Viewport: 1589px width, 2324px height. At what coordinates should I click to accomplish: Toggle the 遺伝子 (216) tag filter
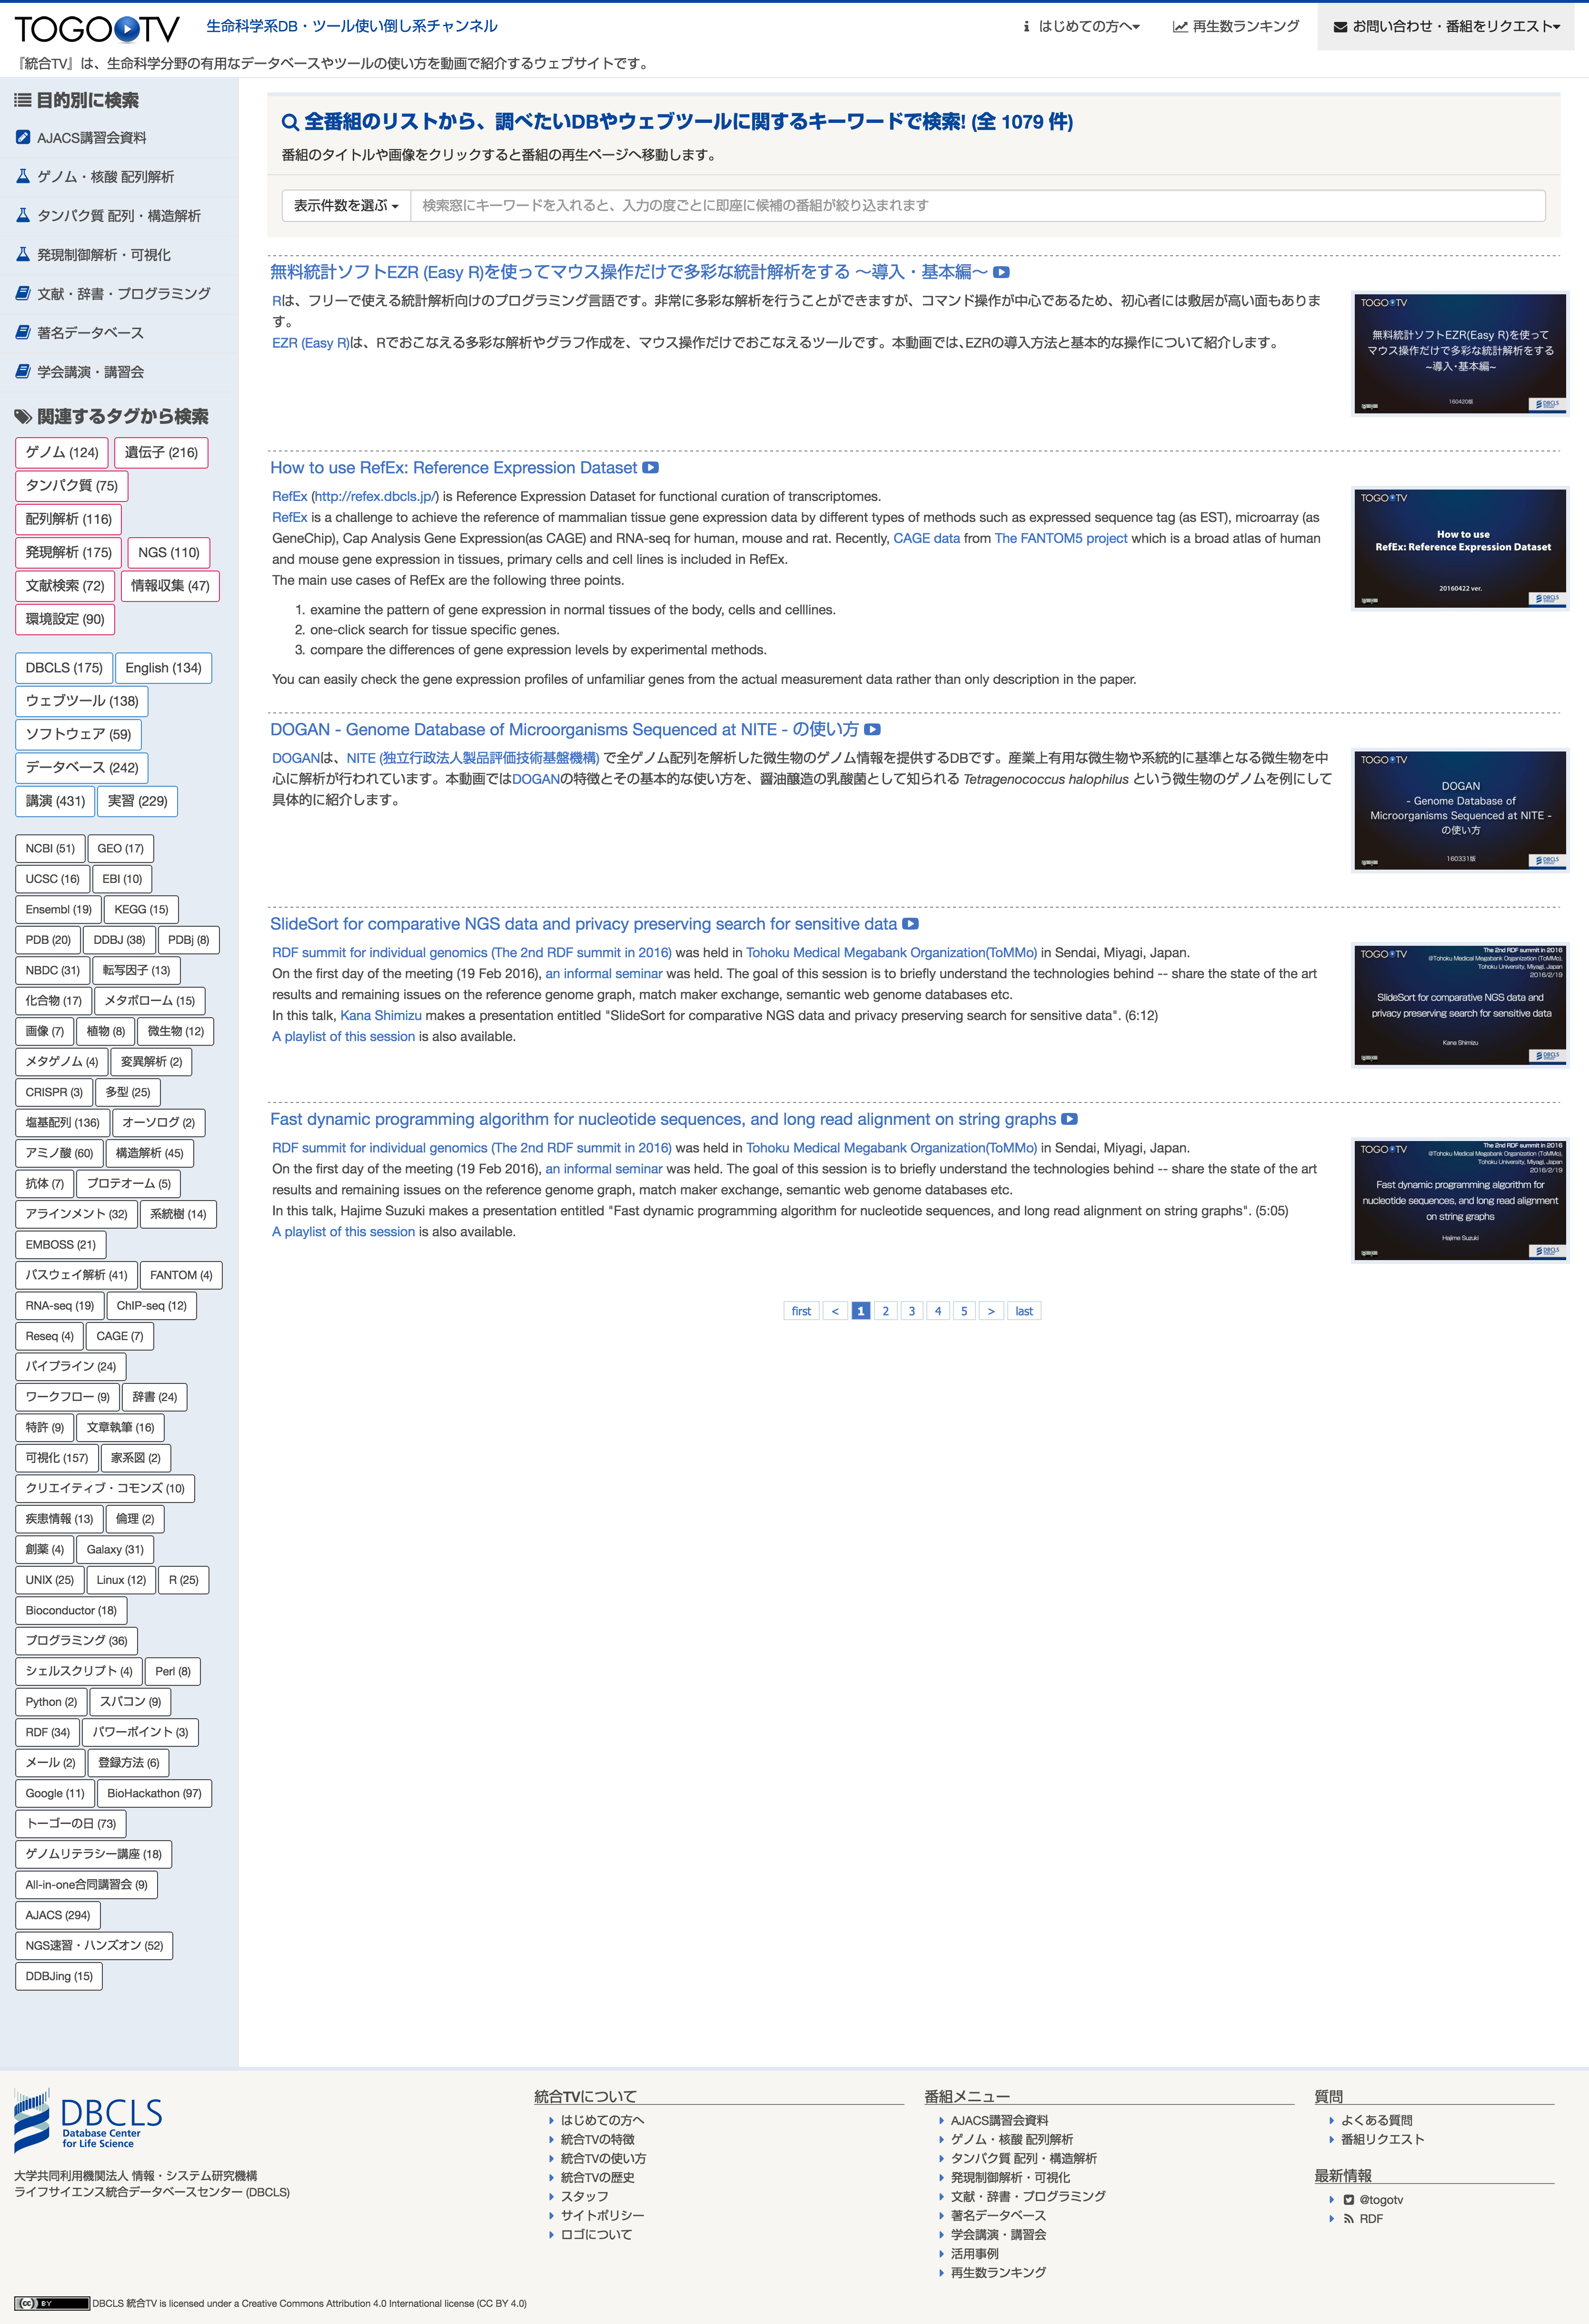pos(161,452)
